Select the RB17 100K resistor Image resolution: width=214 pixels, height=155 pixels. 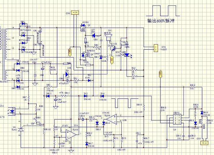click(144, 140)
